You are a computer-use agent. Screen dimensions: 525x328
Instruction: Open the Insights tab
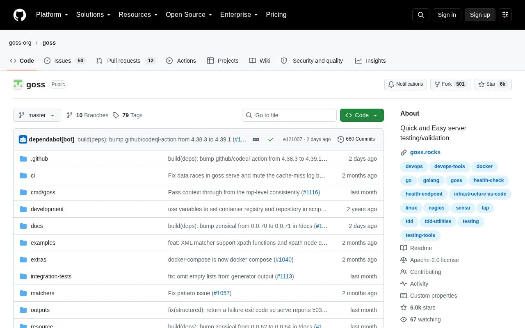[x=370, y=61]
